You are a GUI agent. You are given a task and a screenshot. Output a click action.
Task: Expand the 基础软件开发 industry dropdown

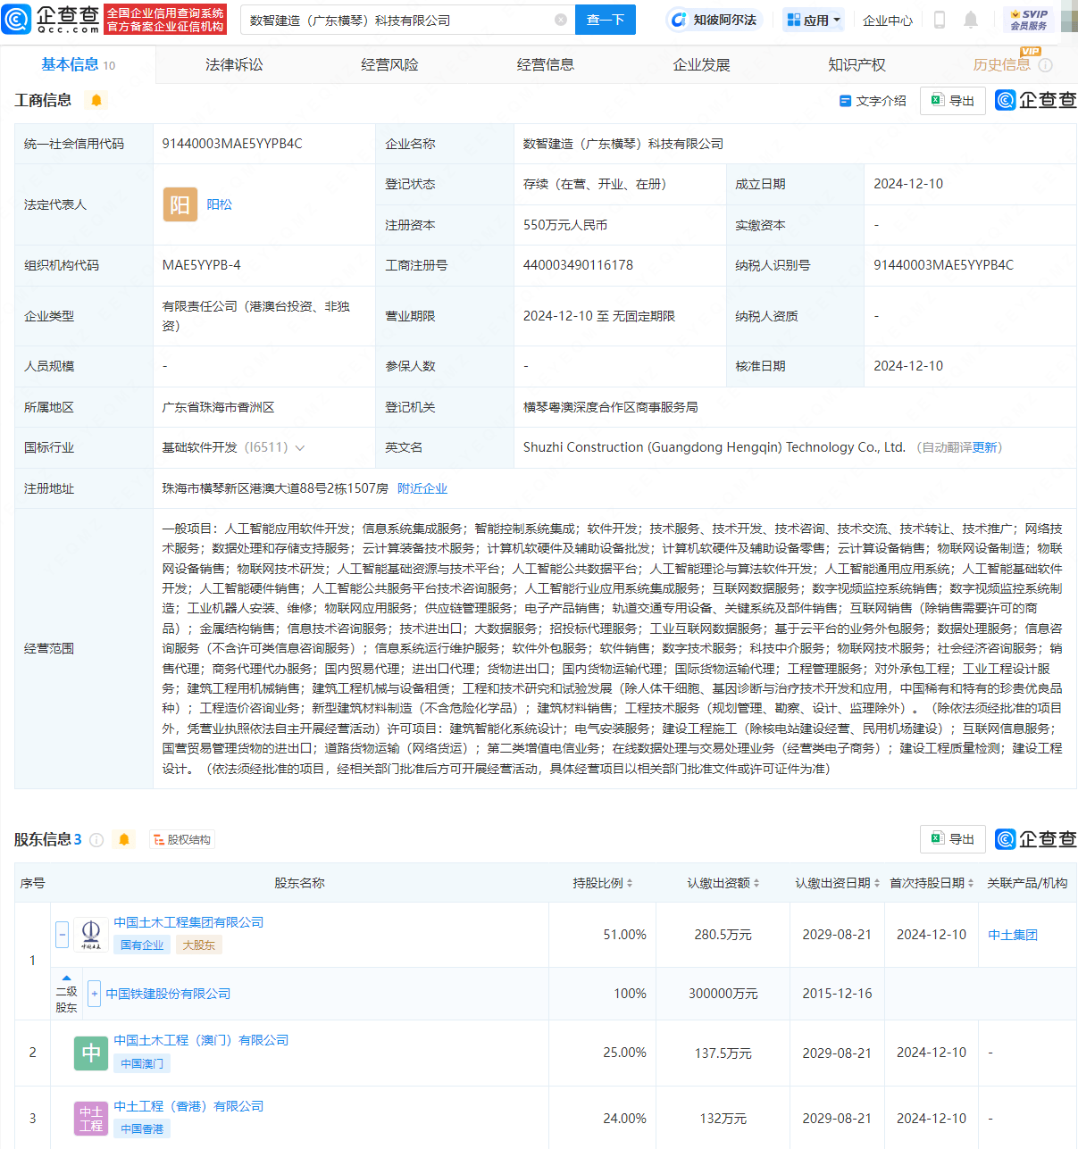point(299,448)
